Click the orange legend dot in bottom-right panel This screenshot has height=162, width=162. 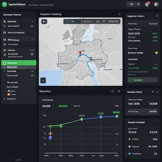tap(129, 139)
